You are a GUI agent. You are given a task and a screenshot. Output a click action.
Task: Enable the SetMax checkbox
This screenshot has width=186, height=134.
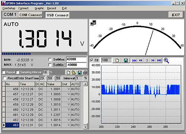pyautogui.click(x=50, y=59)
